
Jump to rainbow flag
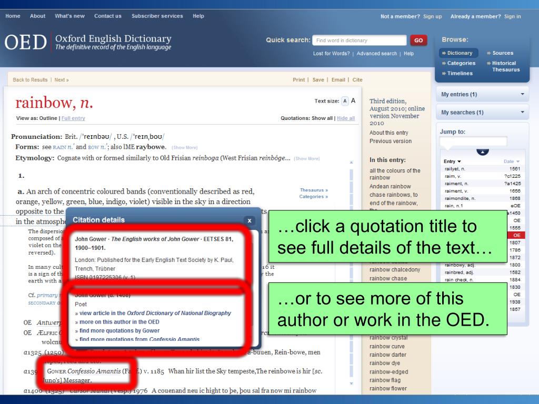(385, 380)
